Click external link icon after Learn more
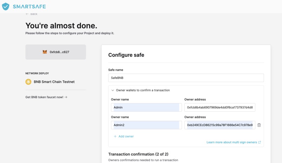Image resolution: width=282 pixels, height=163 pixels. coord(259,142)
